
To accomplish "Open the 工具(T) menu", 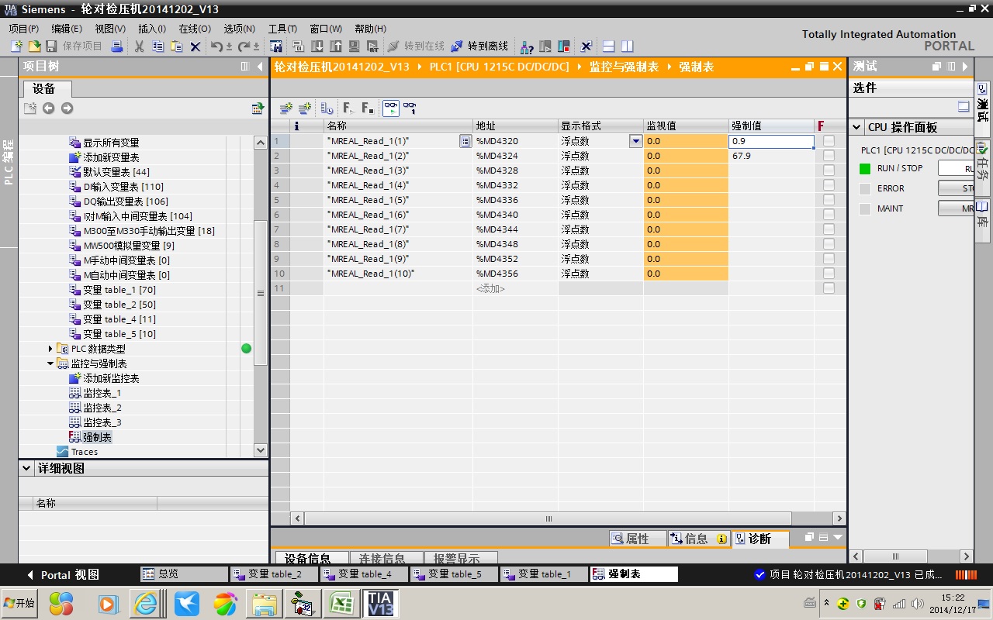I will tap(282, 29).
